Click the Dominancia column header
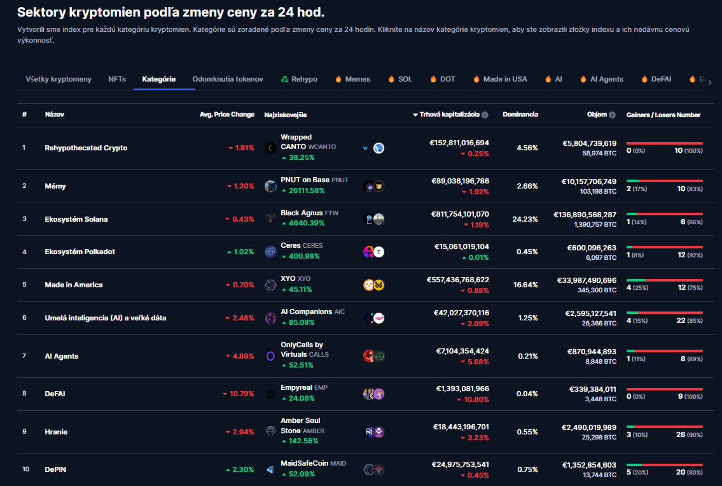The width and height of the screenshot is (722, 486). (x=520, y=115)
